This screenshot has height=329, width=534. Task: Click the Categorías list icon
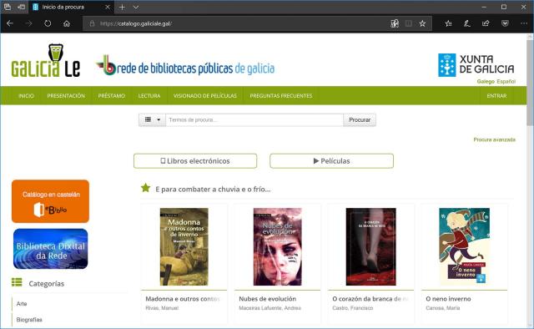[17, 282]
